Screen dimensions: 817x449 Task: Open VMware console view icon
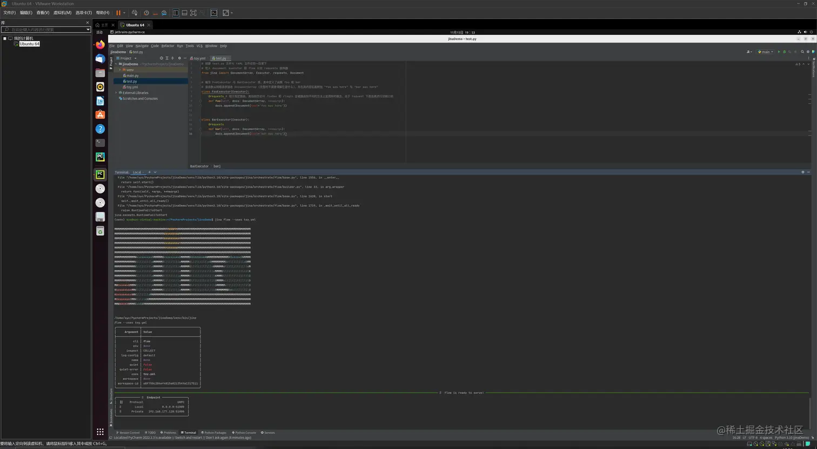point(214,13)
